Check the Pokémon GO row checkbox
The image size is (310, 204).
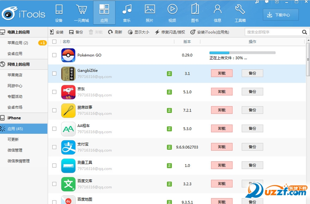pos(54,55)
